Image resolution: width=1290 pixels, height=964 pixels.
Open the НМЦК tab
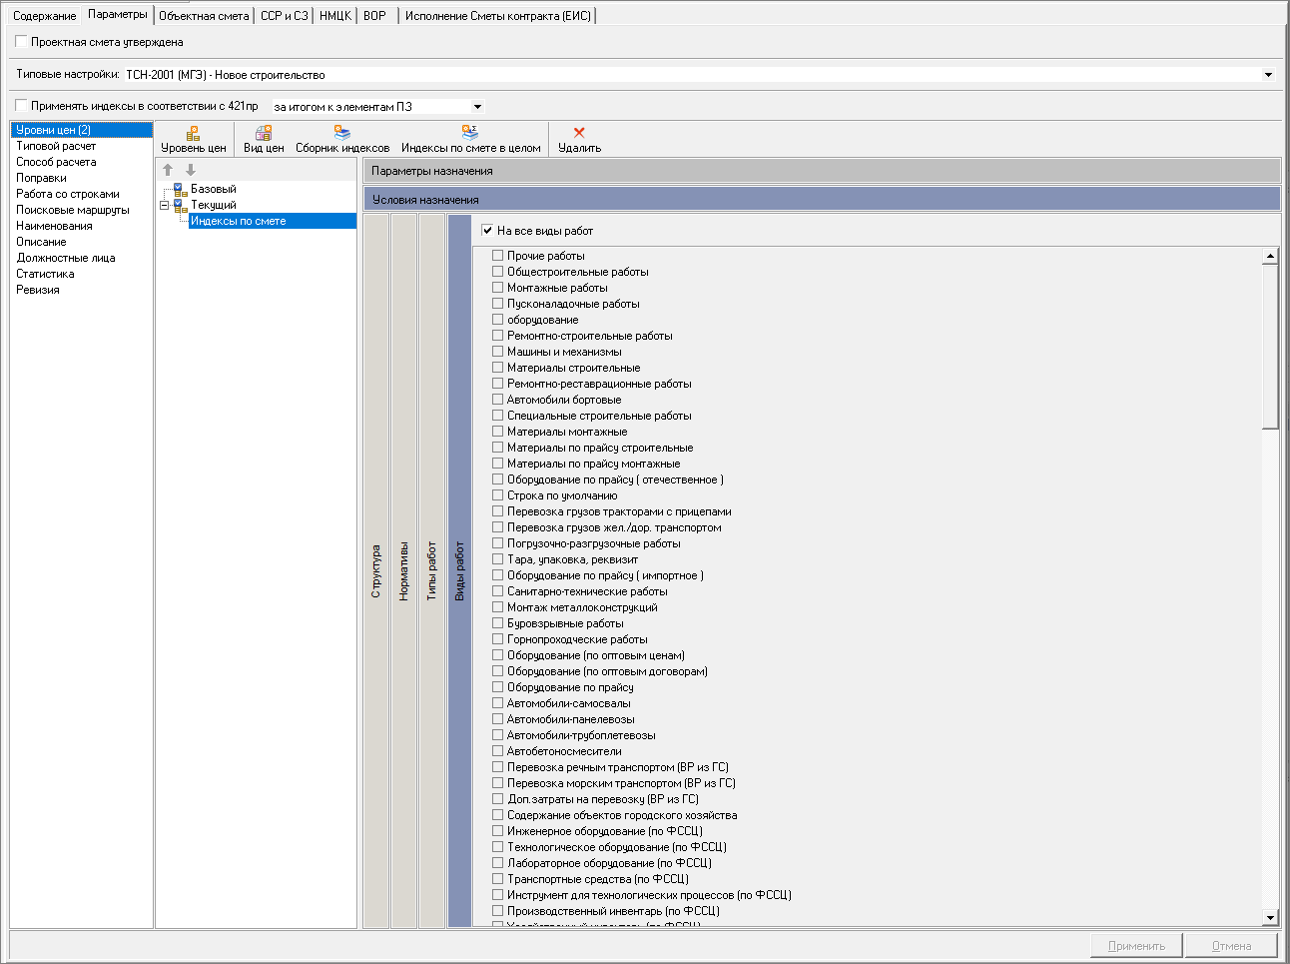tap(334, 16)
